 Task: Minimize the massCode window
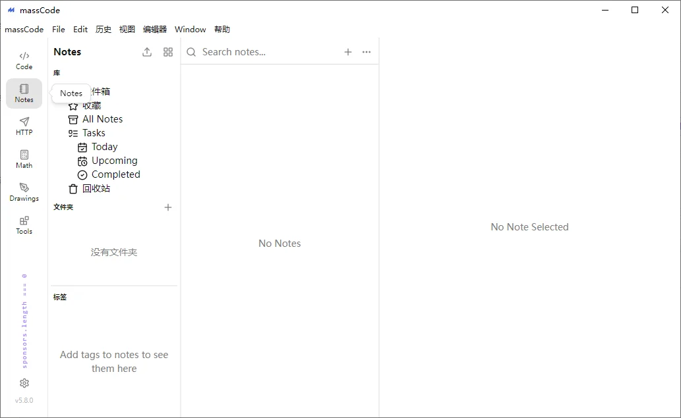[605, 10]
